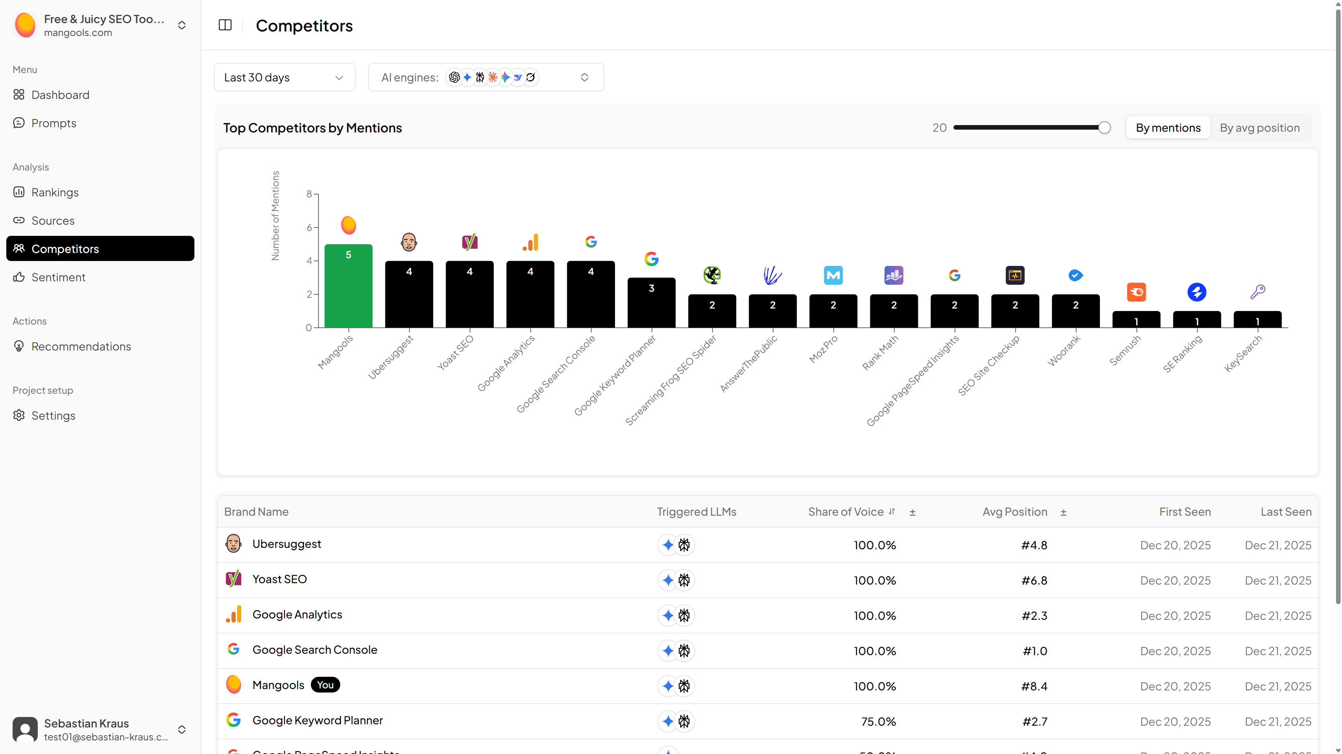Toggle the Avg Position plus-minus icon
The height and width of the screenshot is (754, 1342).
[1063, 512]
